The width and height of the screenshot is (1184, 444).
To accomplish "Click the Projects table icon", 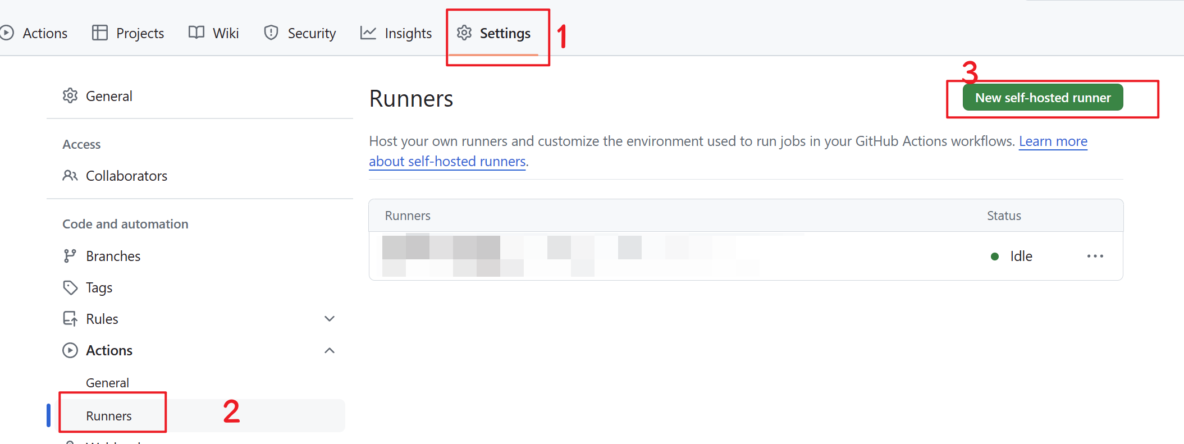I will click(99, 33).
